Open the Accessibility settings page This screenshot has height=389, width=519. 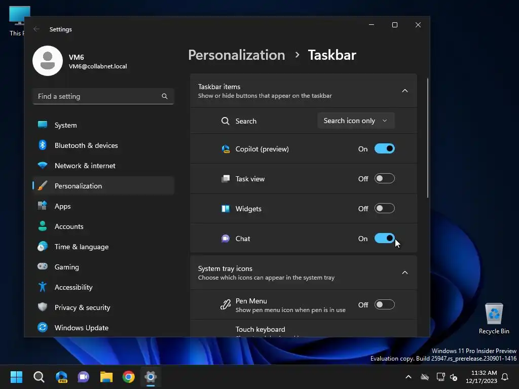(103, 287)
